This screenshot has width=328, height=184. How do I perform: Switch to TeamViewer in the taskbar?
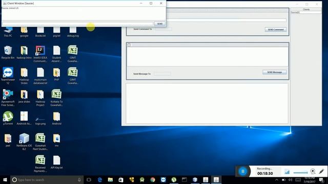tap(163, 179)
